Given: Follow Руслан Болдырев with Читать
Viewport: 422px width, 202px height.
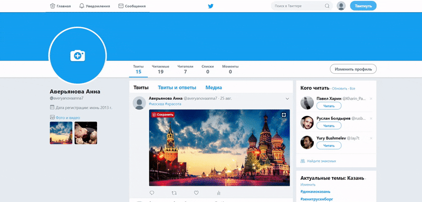Looking at the screenshot, I should [x=329, y=126].
